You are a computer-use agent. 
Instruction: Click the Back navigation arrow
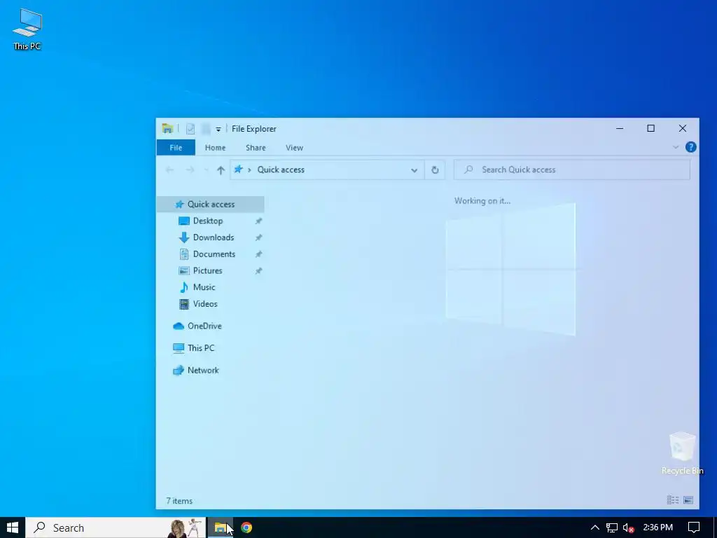tap(169, 170)
